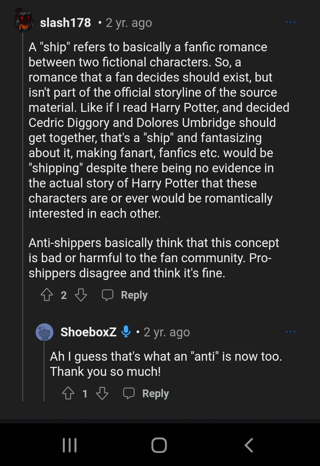Tap the vote count on slash178's comment

coord(64,295)
